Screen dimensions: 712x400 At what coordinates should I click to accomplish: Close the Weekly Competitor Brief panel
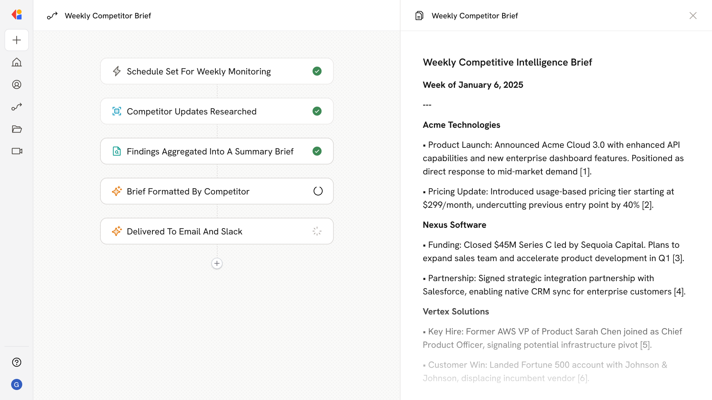tap(693, 16)
